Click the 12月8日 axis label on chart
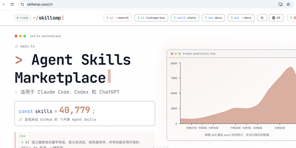296x148 pixels. point(258,128)
